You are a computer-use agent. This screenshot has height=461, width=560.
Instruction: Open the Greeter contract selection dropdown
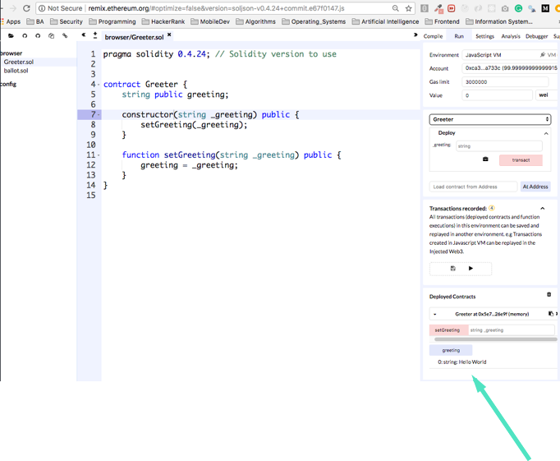tap(489, 119)
